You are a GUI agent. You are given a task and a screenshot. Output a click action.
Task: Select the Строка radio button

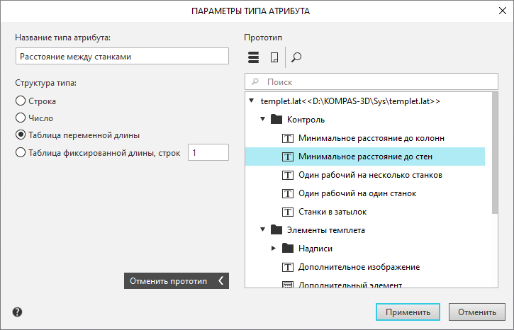coord(21,101)
